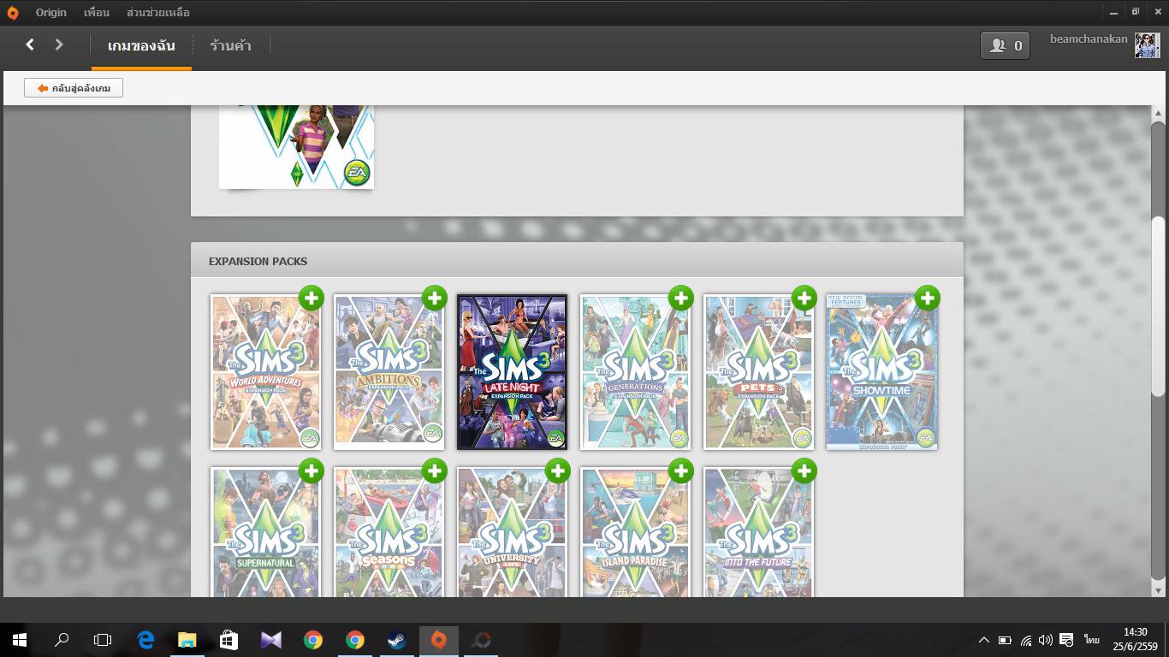This screenshot has height=657, width=1169.
Task: Open Visual Studio from the taskbar
Action: click(x=270, y=640)
